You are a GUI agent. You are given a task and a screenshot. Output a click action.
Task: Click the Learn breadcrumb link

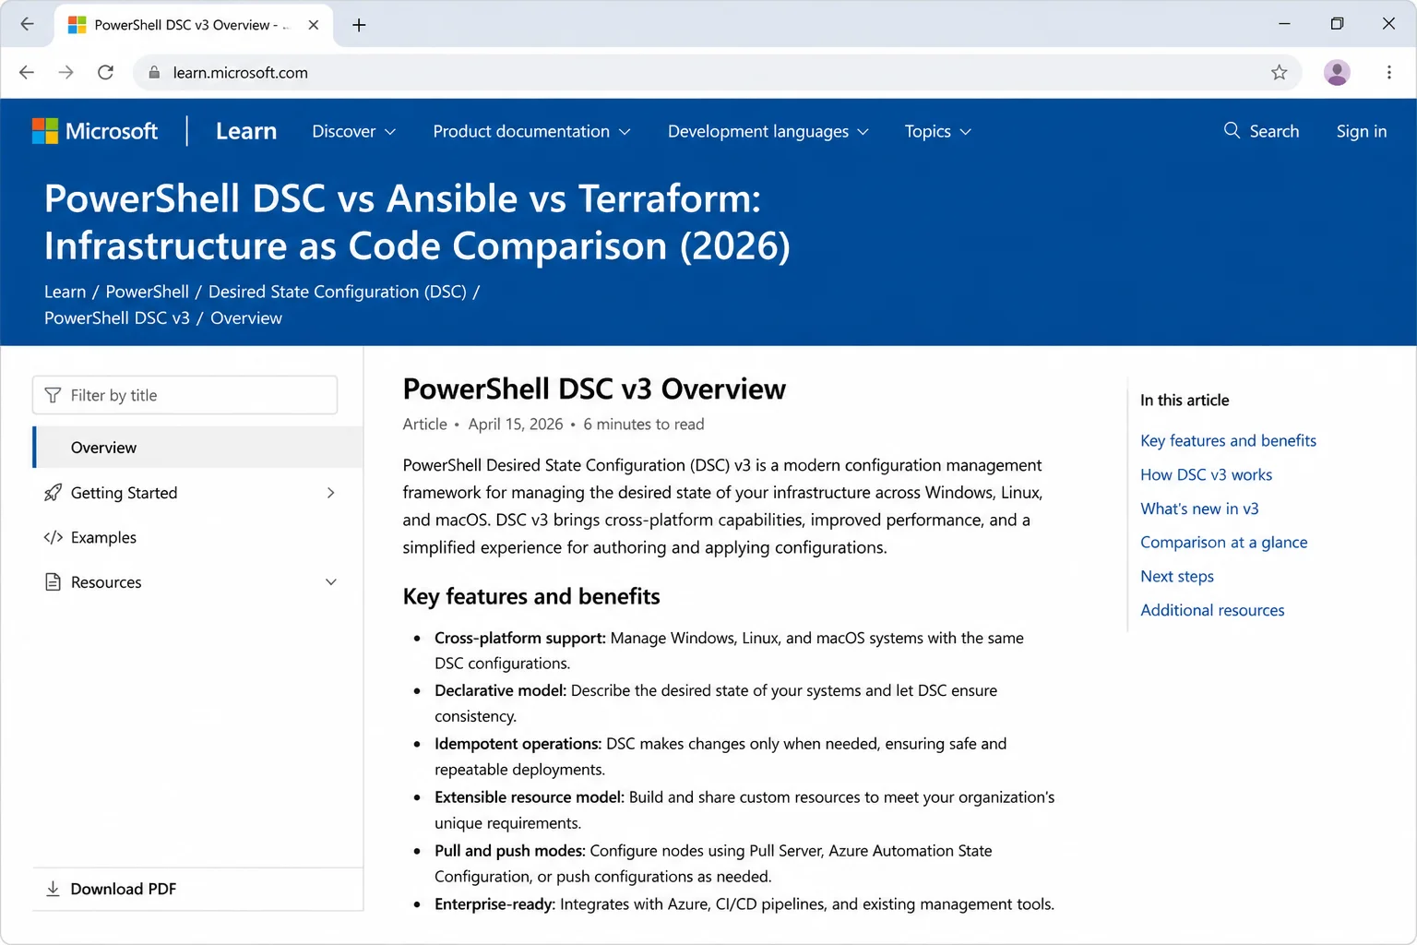65,292
